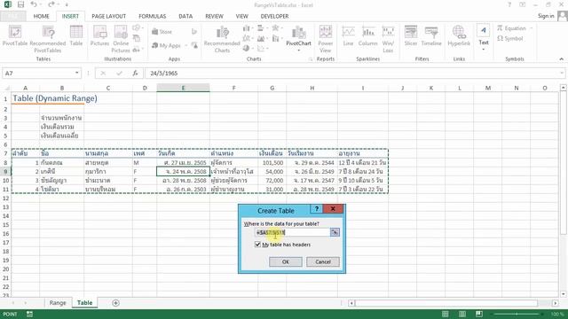Insert a Column sparkline
This screenshot has width=568, height=319.
(x=368, y=36)
